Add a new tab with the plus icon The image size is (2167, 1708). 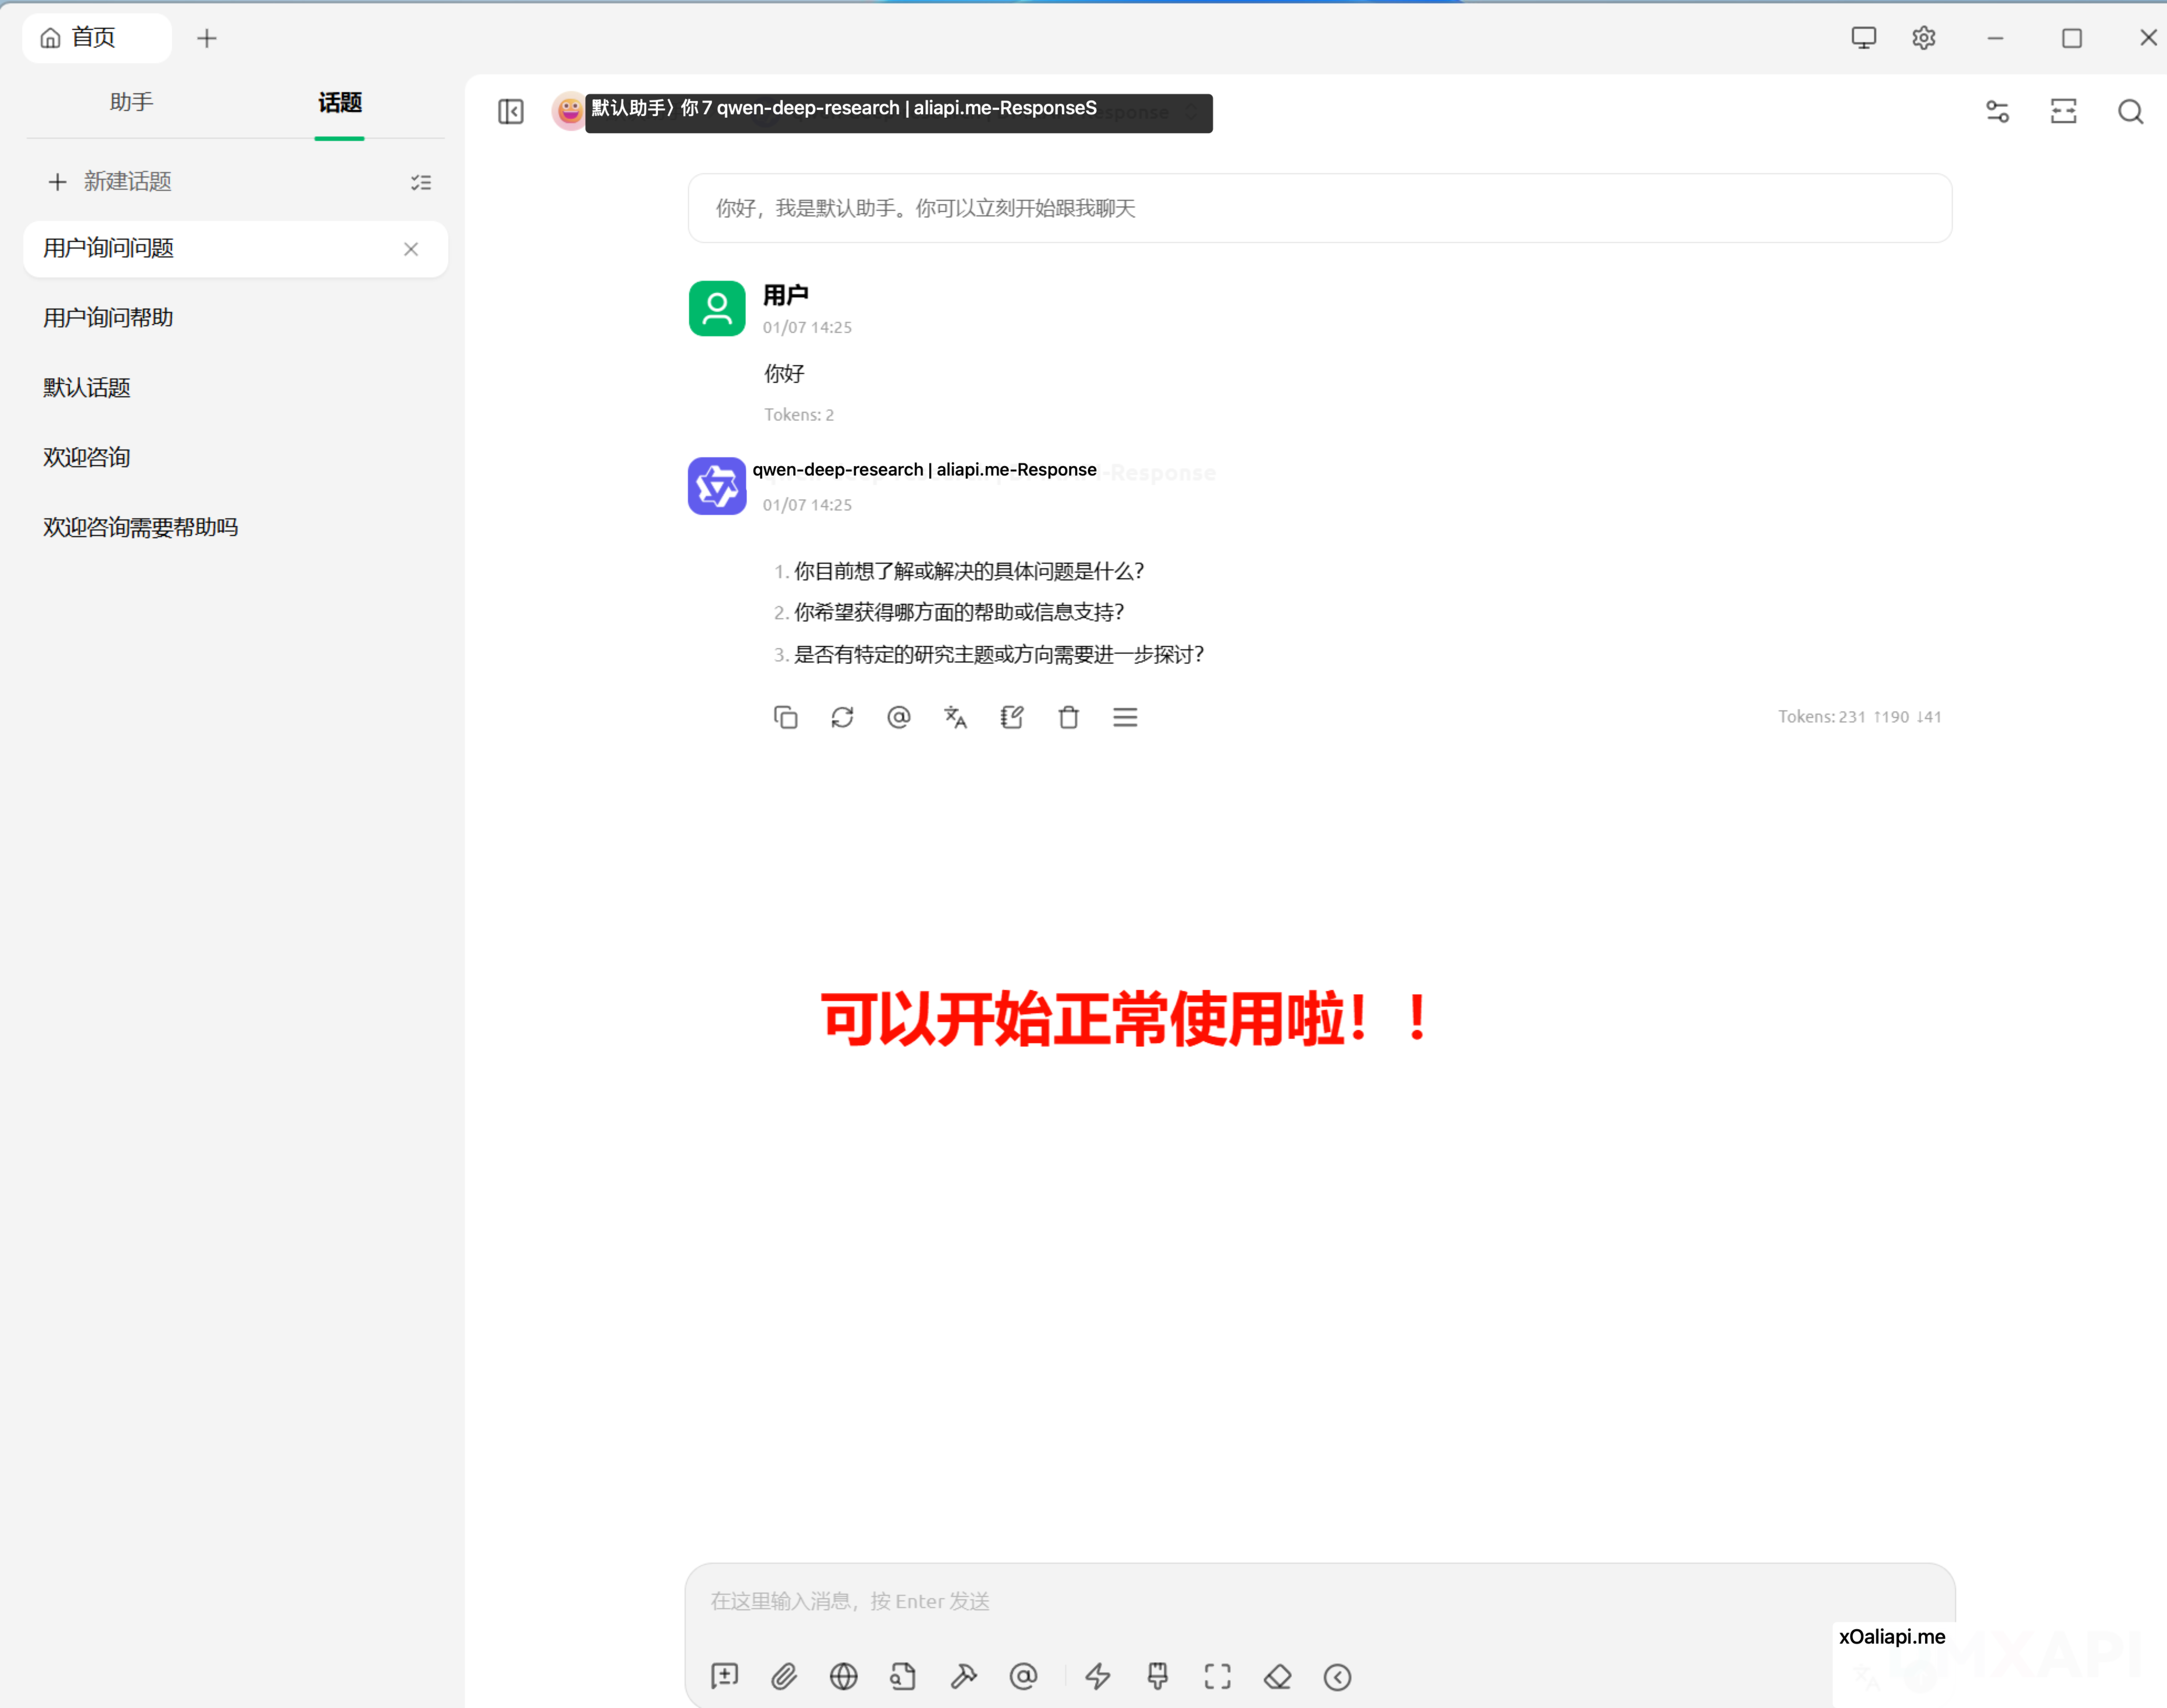pyautogui.click(x=207, y=38)
